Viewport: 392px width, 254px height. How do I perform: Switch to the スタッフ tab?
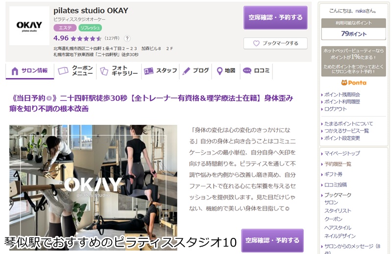pyautogui.click(x=161, y=71)
